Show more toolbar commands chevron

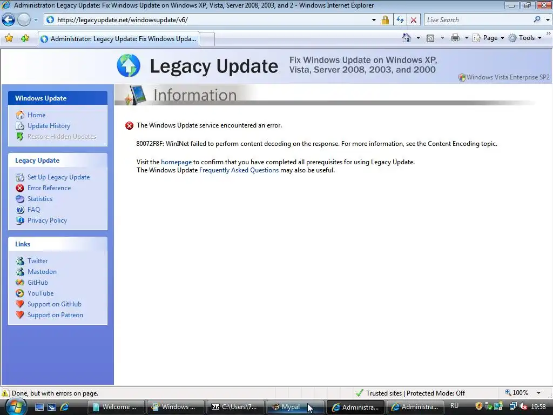[549, 33]
